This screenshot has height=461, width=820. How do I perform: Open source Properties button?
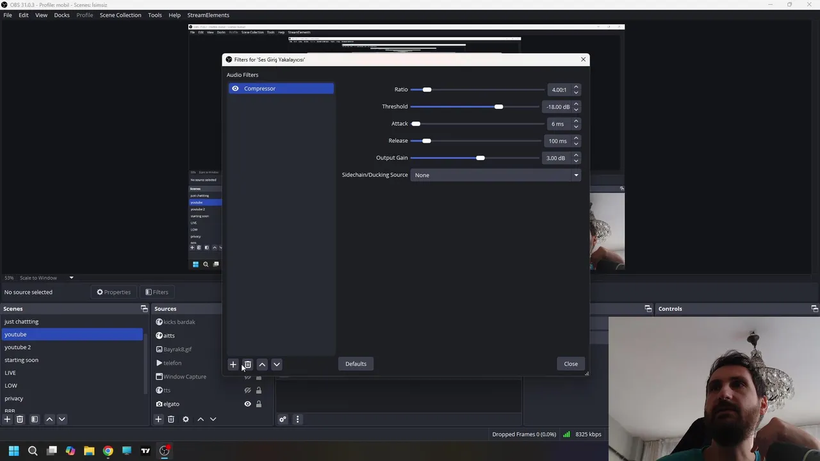coord(113,292)
